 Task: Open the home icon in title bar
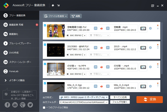53,6
